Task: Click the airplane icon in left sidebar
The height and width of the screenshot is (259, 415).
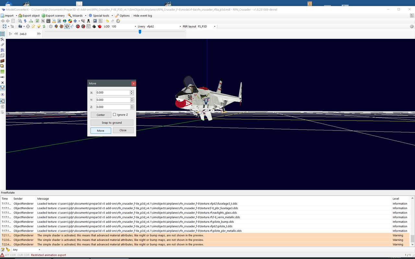Action: point(2,83)
